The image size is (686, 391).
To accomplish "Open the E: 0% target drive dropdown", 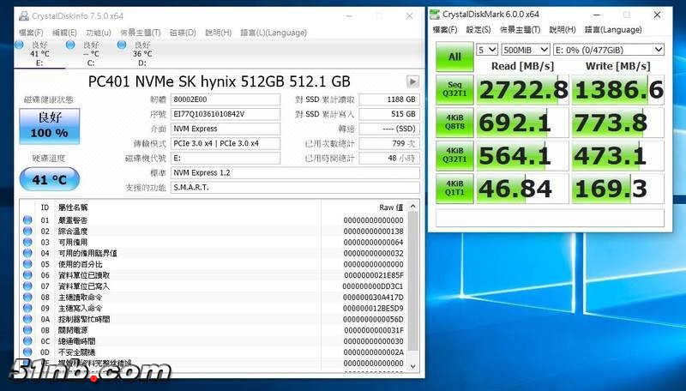I will point(609,50).
